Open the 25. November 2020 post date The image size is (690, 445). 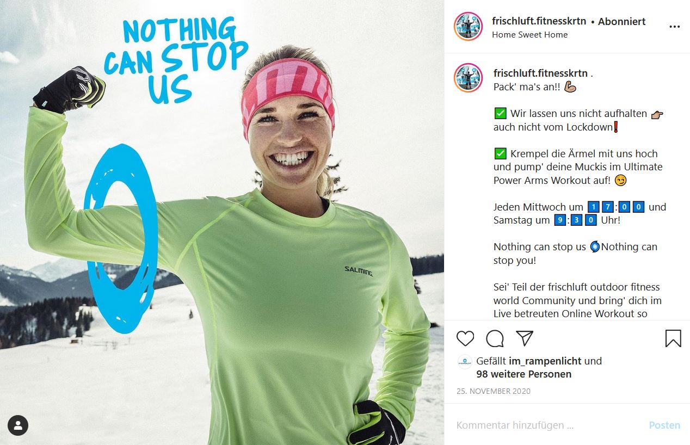(494, 391)
